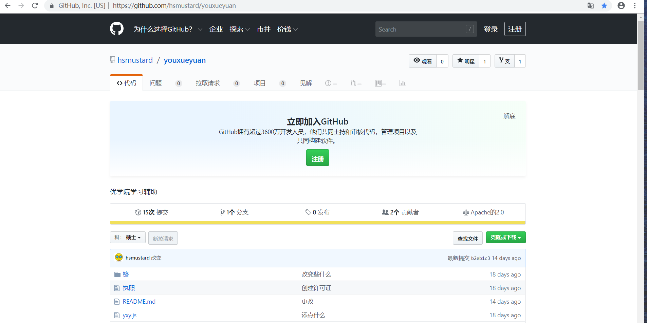
Task: Open the 1个 分支 branches link
Action: coord(234,212)
